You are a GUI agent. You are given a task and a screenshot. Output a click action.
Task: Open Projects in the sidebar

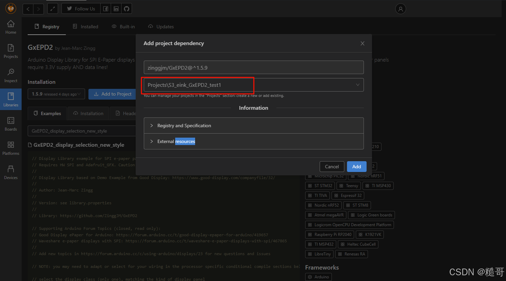11,51
